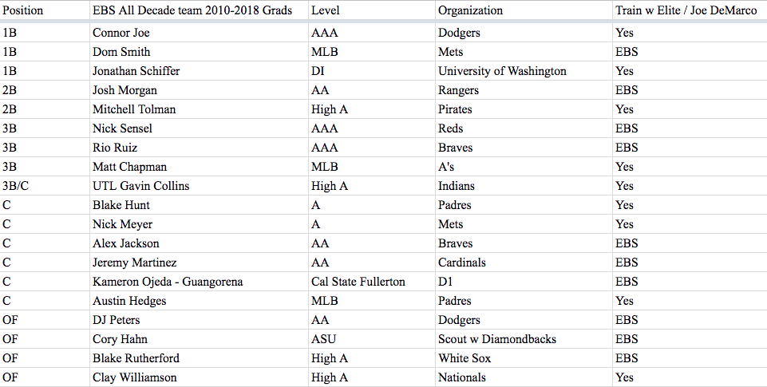Click the UTL Gavin Collins cell
This screenshot has height=387, width=767.
(x=199, y=186)
